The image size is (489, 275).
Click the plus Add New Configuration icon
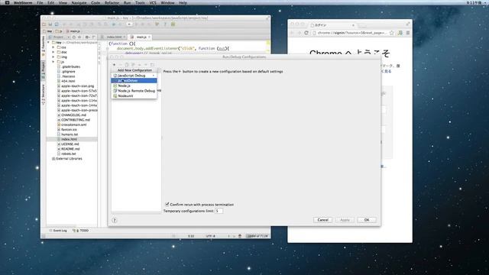pyautogui.click(x=114, y=64)
